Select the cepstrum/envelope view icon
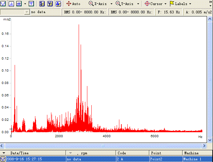Screen dimensions: 213x162 pyautogui.click(x=31, y=4)
